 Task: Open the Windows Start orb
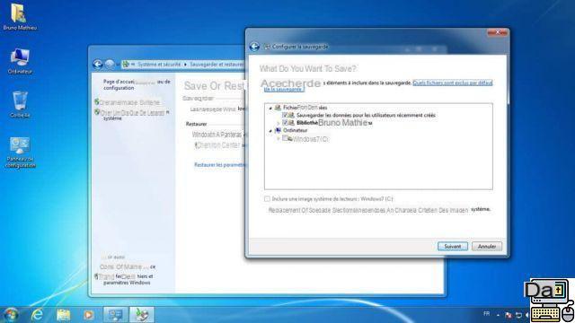click(11, 315)
